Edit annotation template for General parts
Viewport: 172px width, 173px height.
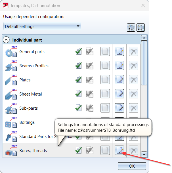coord(119,51)
